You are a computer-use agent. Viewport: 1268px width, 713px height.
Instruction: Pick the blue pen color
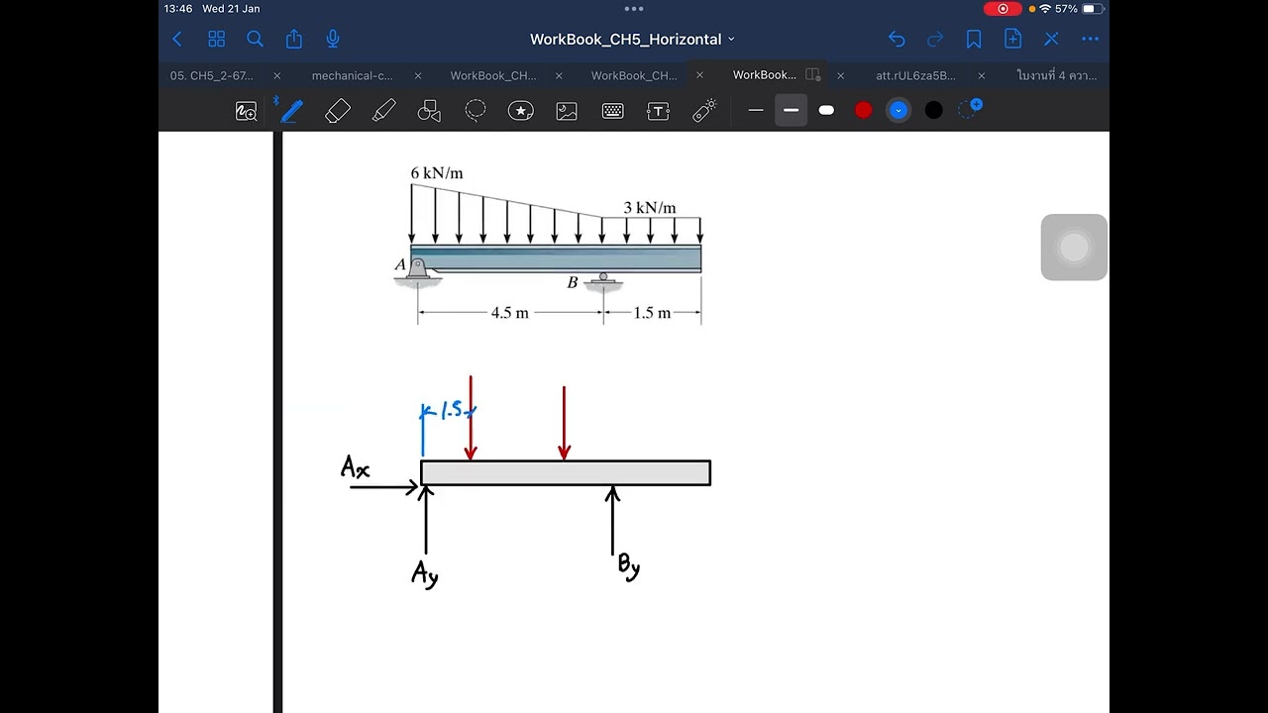point(898,110)
